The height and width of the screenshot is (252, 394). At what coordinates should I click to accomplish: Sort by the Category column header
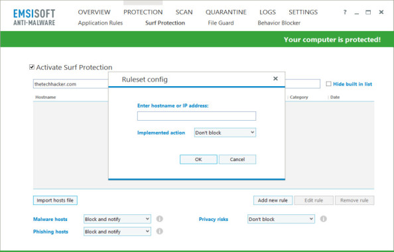[x=298, y=97]
